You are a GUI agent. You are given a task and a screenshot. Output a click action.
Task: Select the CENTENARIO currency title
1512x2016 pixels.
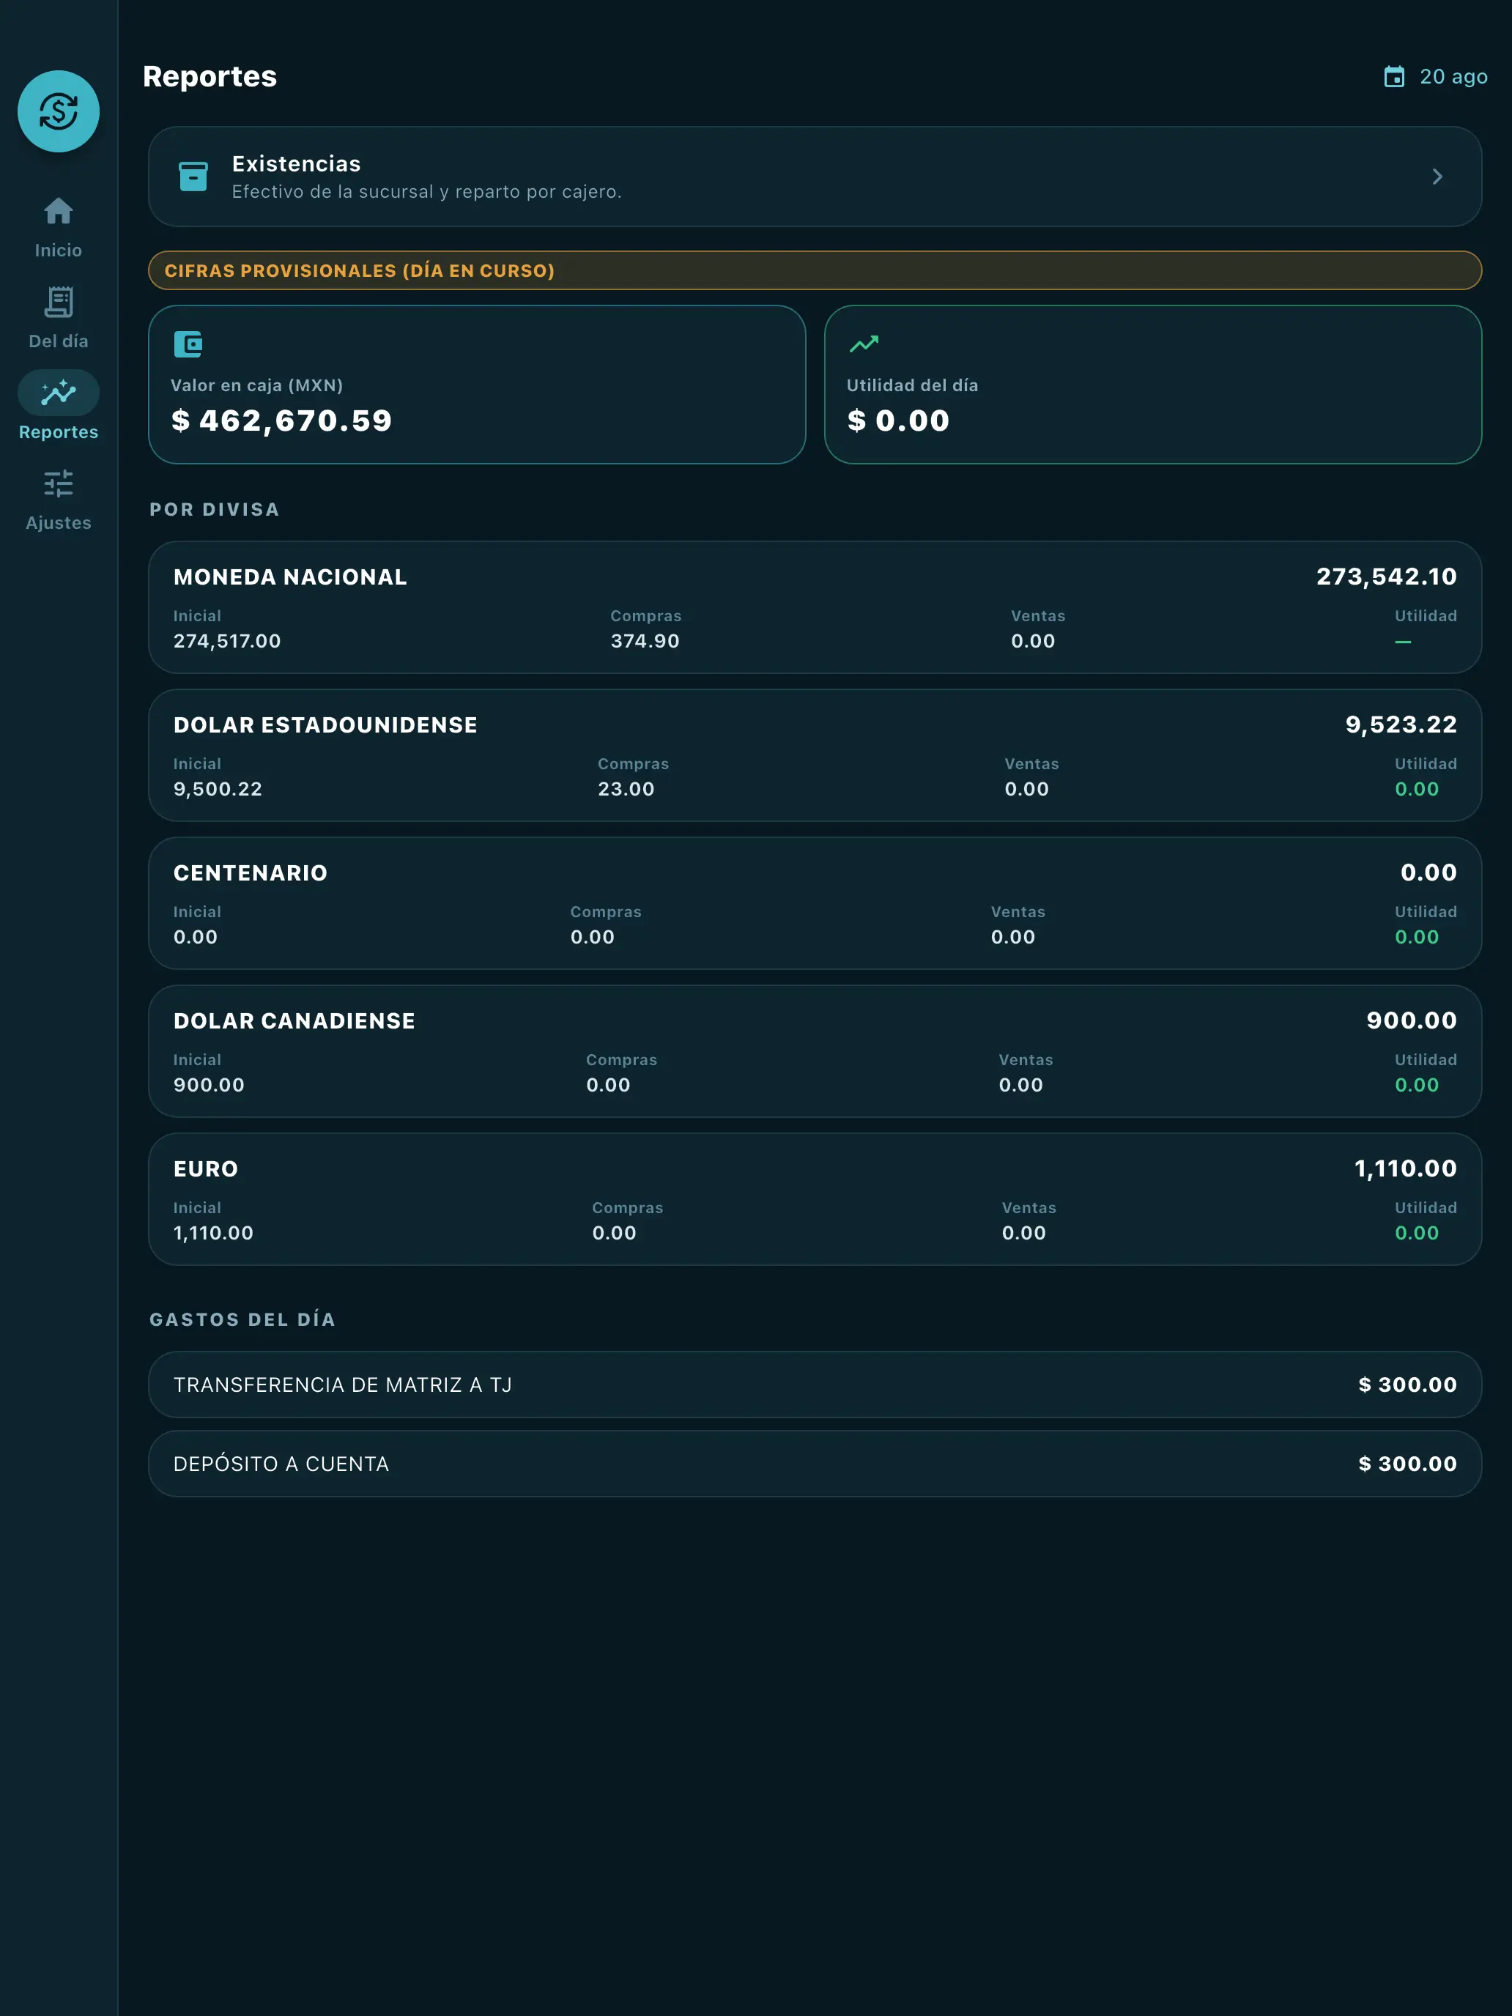click(x=251, y=873)
